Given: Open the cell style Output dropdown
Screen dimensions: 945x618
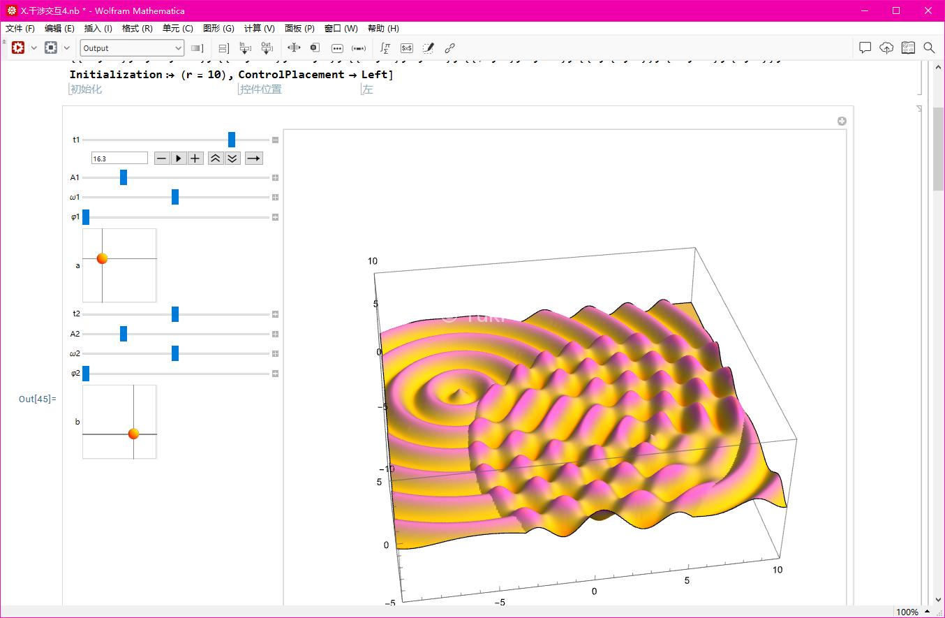Looking at the screenshot, I should pyautogui.click(x=132, y=48).
